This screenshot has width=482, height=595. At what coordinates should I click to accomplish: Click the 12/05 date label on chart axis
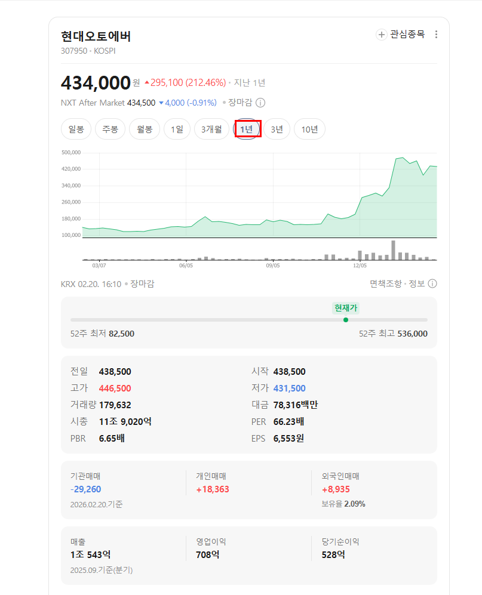[x=360, y=266]
